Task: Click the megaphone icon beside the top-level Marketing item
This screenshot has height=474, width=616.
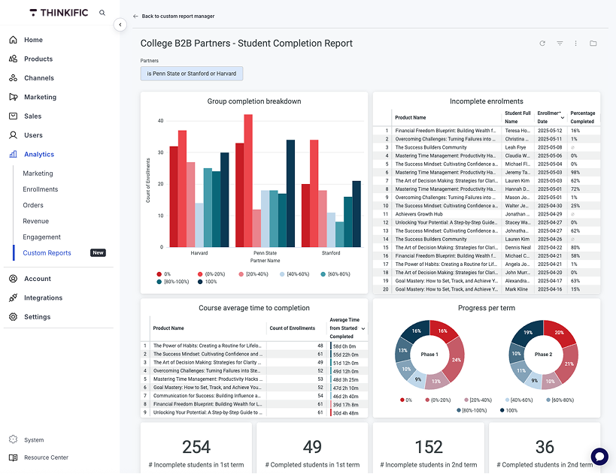Action: (x=13, y=97)
